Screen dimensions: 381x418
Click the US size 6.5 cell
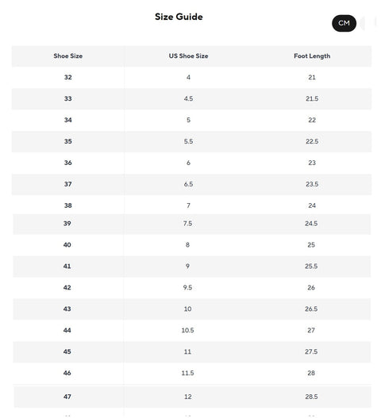click(x=188, y=184)
